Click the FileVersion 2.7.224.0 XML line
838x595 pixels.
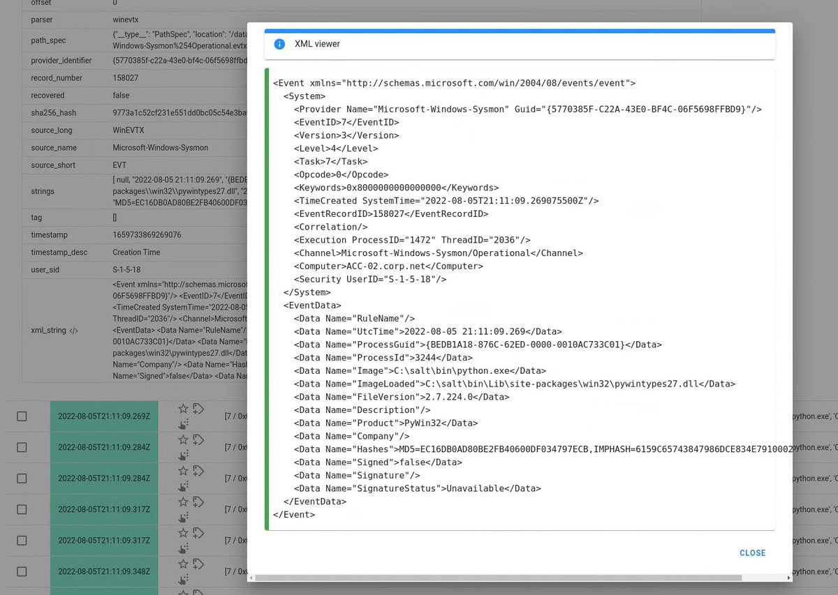402,397
